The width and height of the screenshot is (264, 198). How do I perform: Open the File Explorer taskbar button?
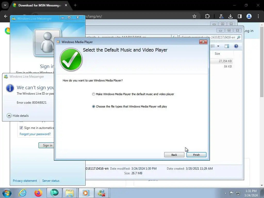pyautogui.click(x=70, y=193)
